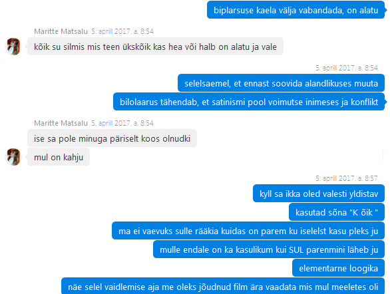390x294 pixels.
Task: Click the 'mulle endale on ka kasulikum' bubble
Action: (269, 249)
